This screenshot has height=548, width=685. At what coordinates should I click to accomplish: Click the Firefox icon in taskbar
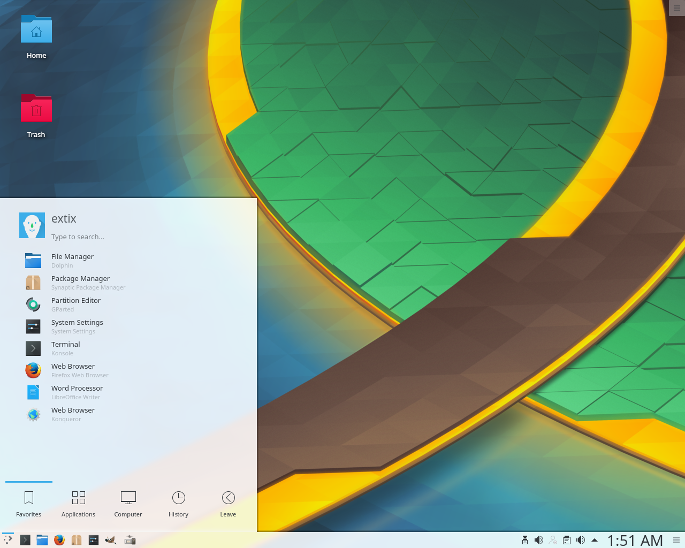click(59, 540)
